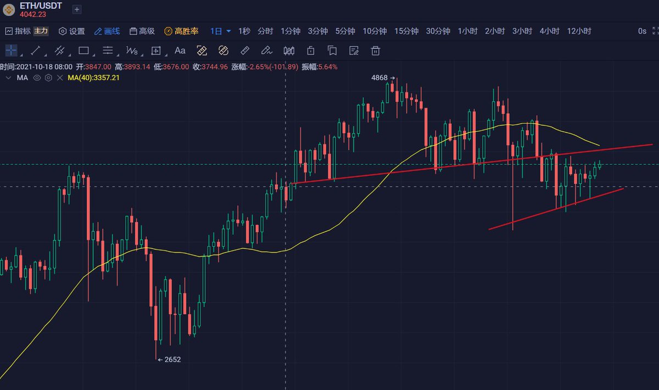
Task: Switch to 12小时 timeframe
Action: [x=579, y=31]
